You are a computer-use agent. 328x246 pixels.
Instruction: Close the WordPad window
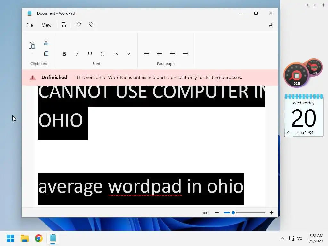pyautogui.click(x=270, y=13)
